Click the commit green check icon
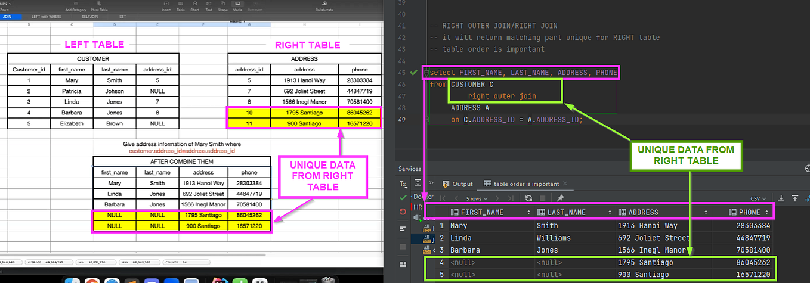 click(403, 197)
